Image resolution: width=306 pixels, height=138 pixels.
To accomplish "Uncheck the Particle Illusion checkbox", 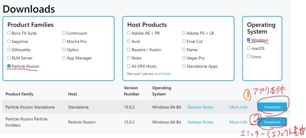I will [9, 66].
